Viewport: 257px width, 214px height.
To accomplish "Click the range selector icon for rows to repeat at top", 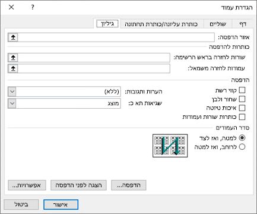I will pos(13,58).
